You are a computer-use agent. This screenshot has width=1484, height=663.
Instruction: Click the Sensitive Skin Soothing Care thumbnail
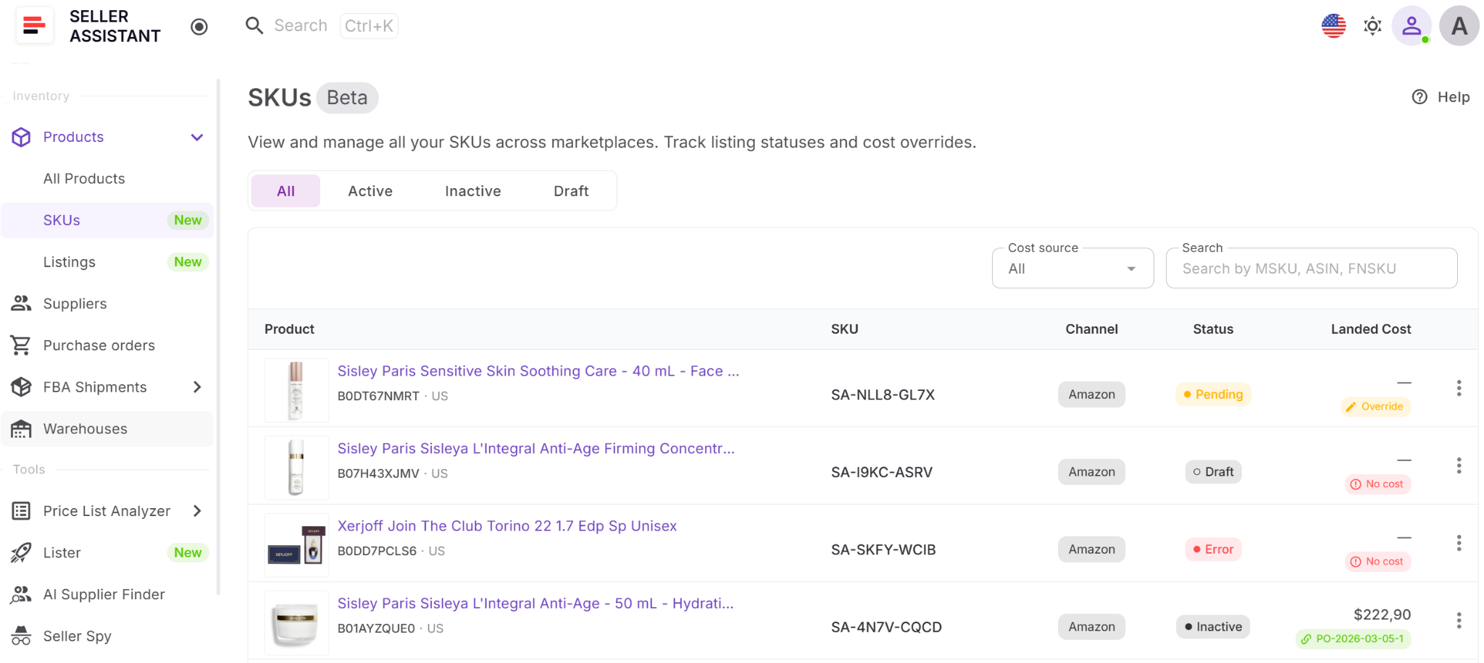[x=296, y=390]
